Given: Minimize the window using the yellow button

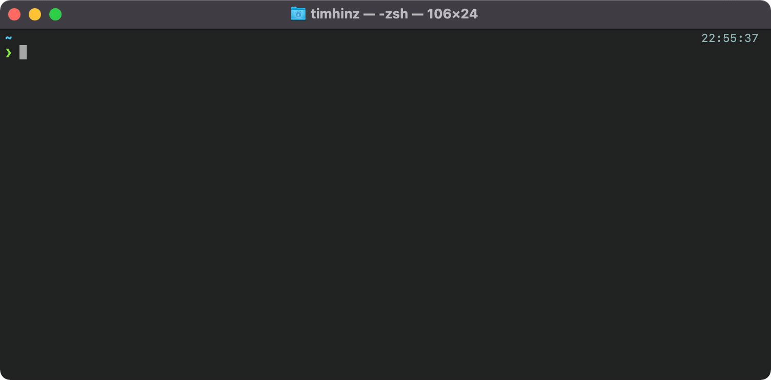Looking at the screenshot, I should 35,14.
